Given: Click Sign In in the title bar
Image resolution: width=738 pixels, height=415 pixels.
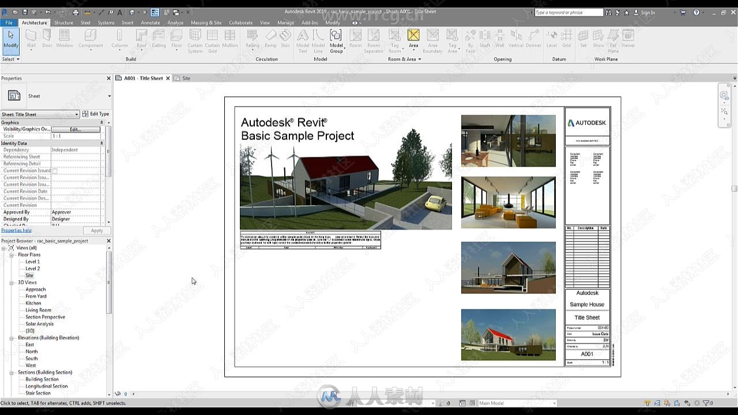Looking at the screenshot, I should pyautogui.click(x=647, y=12).
